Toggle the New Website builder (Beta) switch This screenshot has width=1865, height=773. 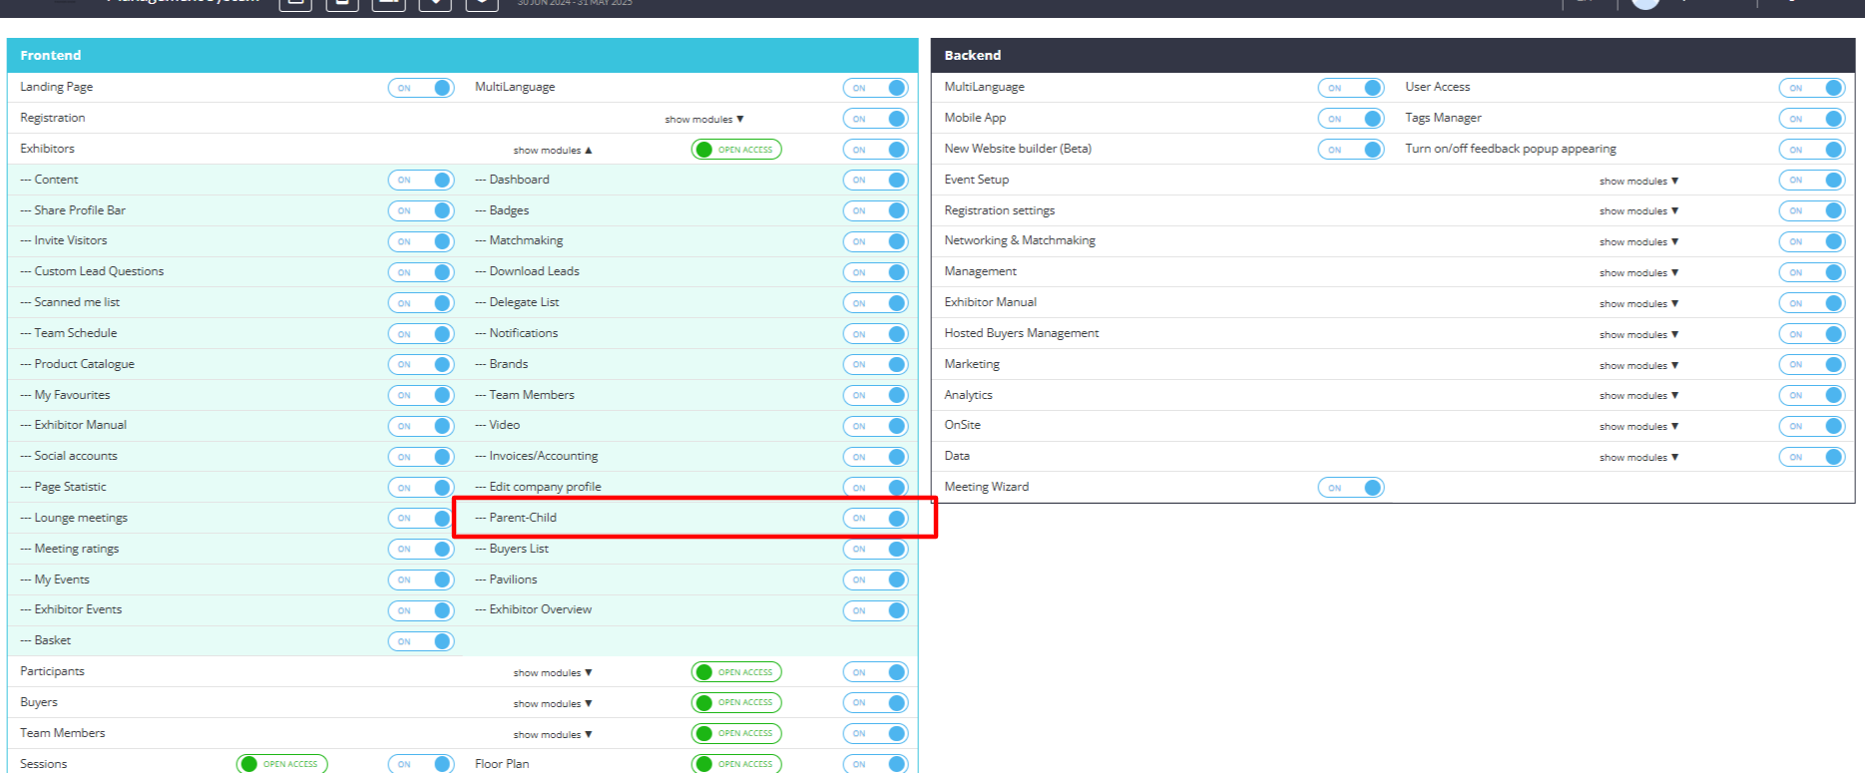[1350, 150]
